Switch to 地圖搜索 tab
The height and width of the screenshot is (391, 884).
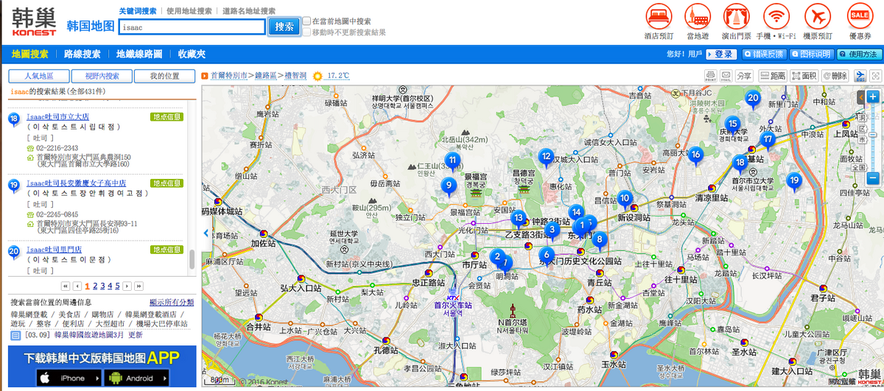[x=30, y=54]
